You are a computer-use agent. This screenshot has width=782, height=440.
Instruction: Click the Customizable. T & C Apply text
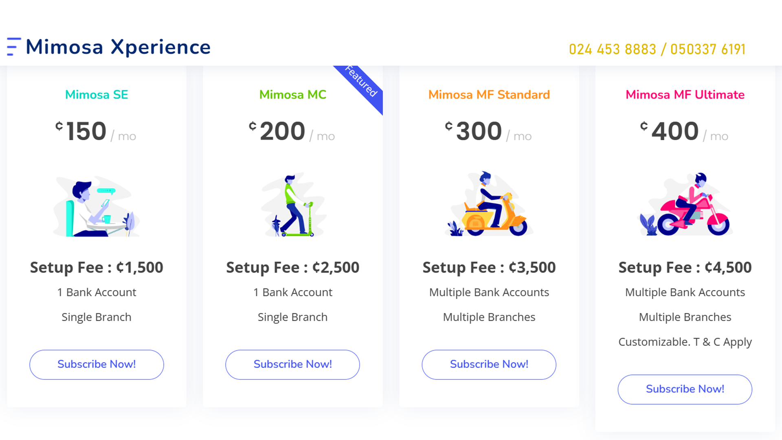(x=685, y=342)
